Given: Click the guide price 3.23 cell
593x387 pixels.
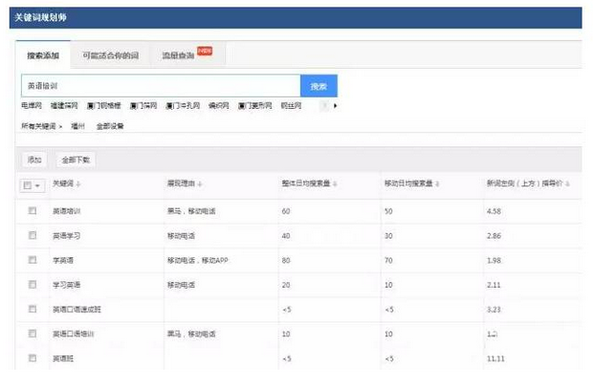Looking at the screenshot, I should 494,310.
